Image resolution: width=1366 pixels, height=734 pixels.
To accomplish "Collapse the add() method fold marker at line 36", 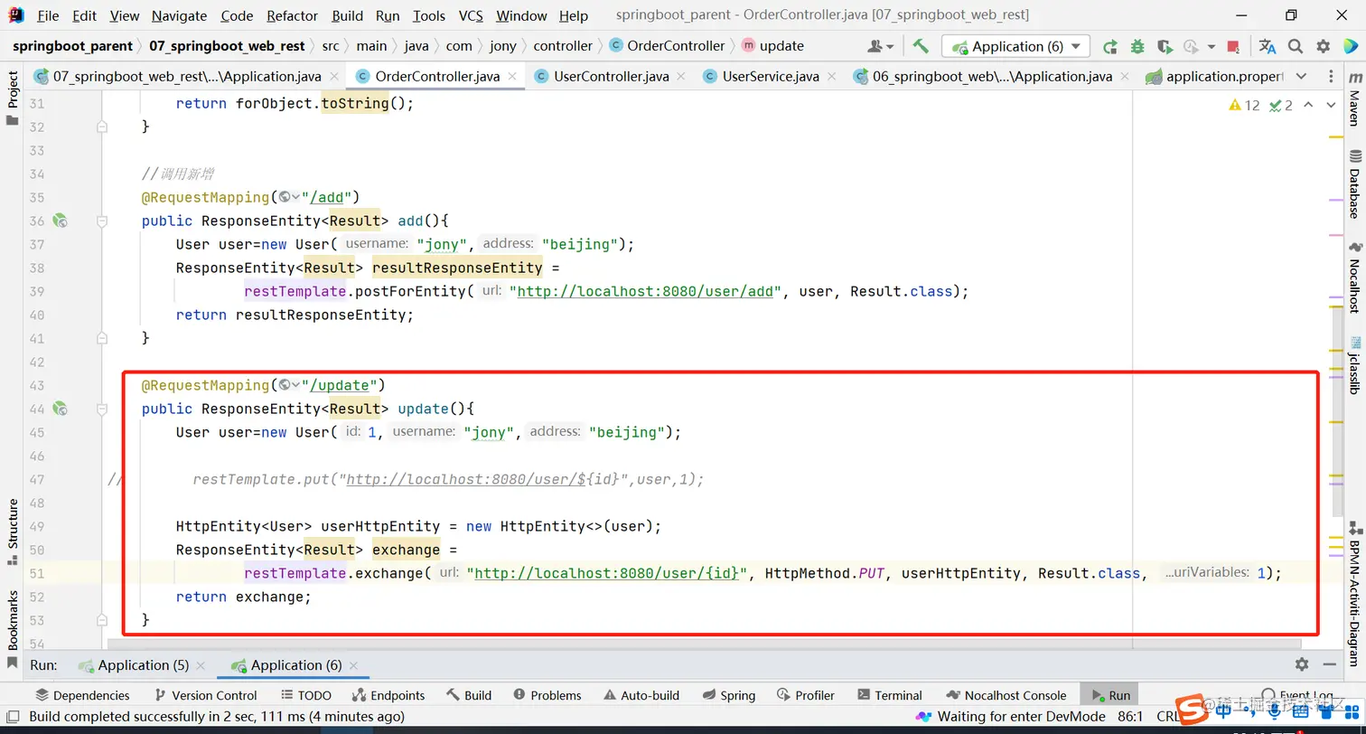I will pyautogui.click(x=102, y=221).
